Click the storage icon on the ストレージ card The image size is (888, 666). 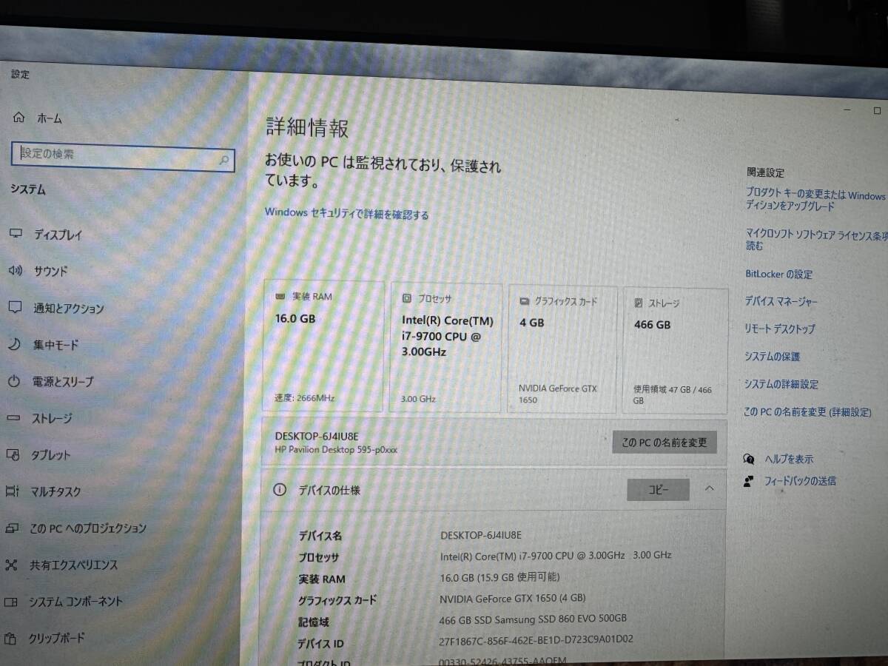click(x=639, y=303)
